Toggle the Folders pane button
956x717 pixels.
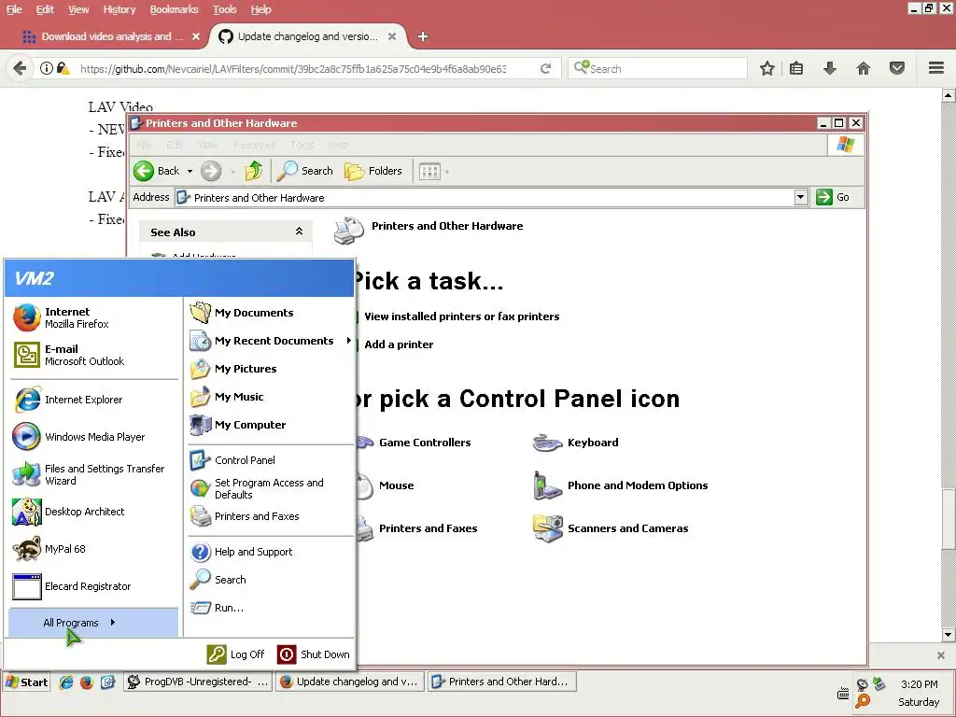click(x=373, y=172)
